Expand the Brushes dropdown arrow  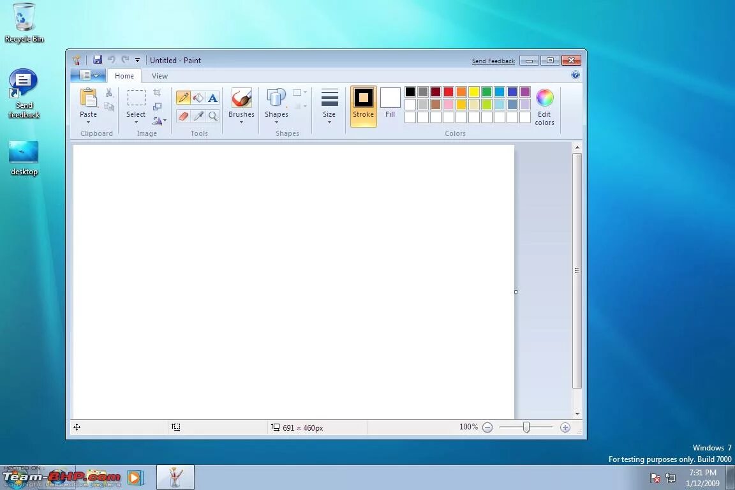coord(241,123)
